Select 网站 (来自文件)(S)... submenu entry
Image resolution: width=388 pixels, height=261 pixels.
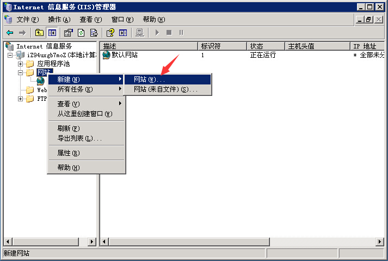[165, 89]
